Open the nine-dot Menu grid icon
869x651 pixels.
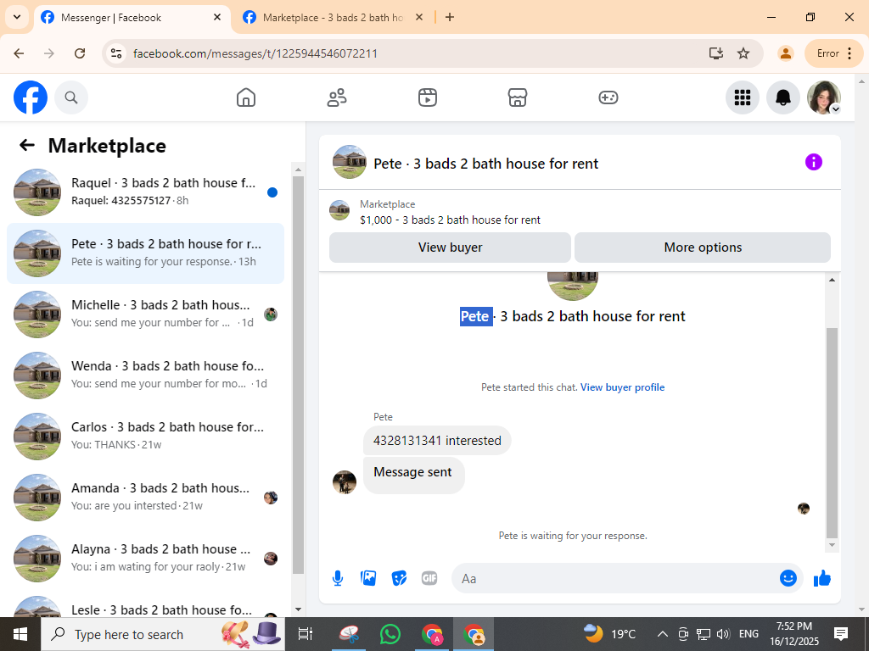click(x=742, y=97)
